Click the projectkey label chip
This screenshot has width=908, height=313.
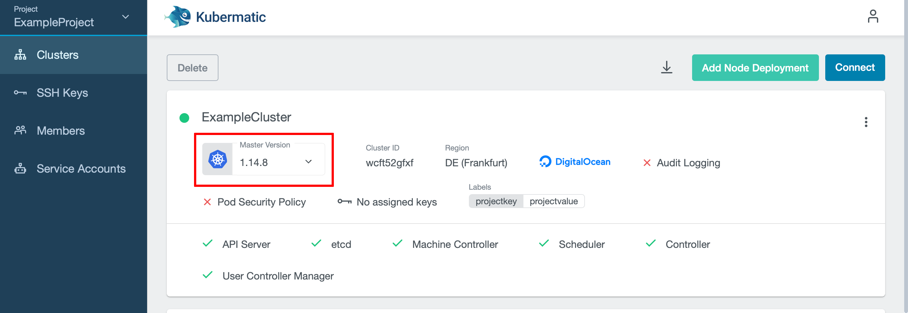click(x=496, y=201)
